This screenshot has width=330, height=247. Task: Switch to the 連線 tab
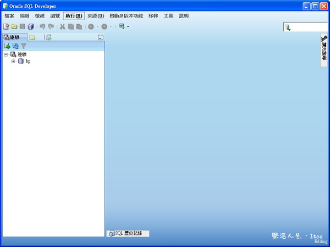pyautogui.click(x=15, y=37)
